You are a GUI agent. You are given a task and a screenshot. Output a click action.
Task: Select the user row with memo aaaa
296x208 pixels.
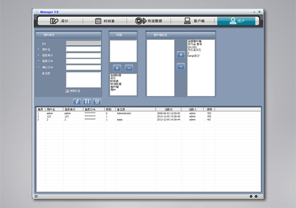(125, 120)
